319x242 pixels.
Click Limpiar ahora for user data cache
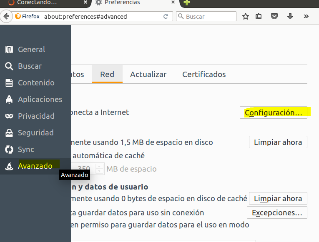(x=278, y=198)
